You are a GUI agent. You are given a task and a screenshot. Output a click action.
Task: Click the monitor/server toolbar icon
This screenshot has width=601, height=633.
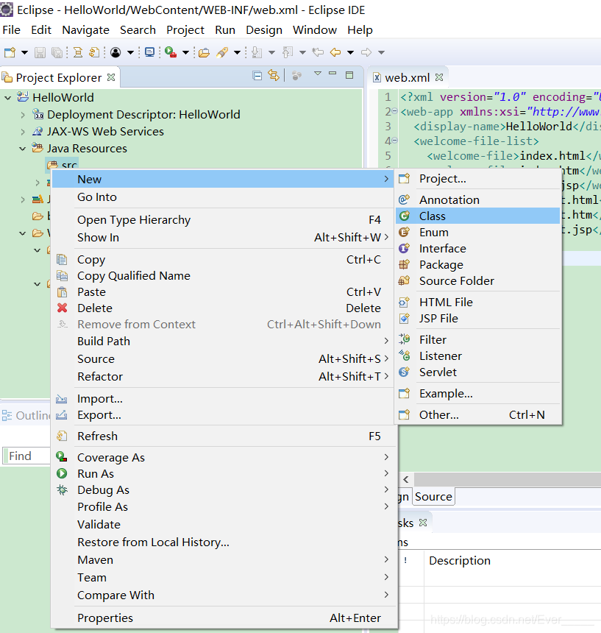149,52
